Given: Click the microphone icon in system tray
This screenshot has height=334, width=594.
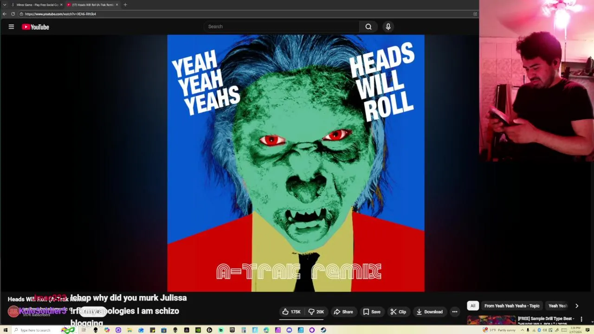Looking at the screenshot, I should (528, 330).
